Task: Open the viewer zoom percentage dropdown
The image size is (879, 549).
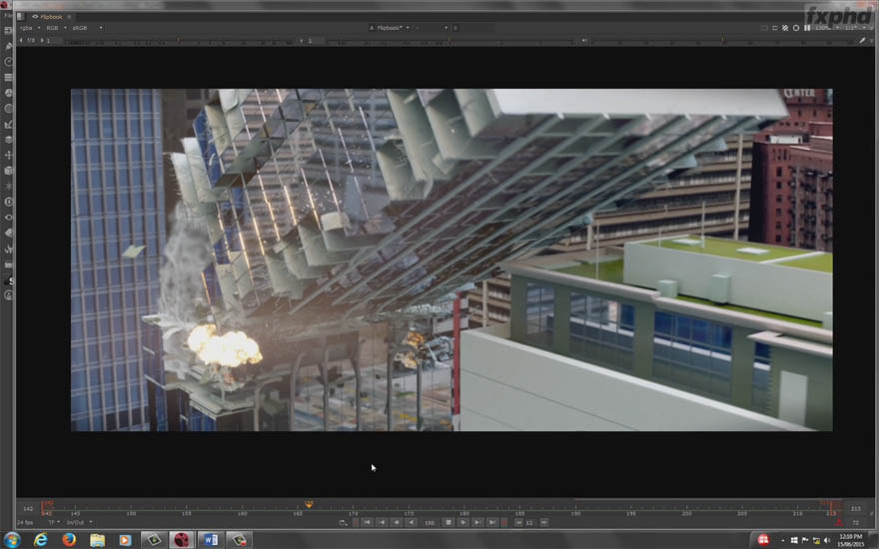Action: tap(826, 28)
